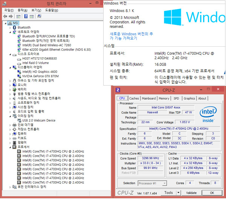Select the 범용 직렬 버스 컨트롤러 entry

click(34, 94)
